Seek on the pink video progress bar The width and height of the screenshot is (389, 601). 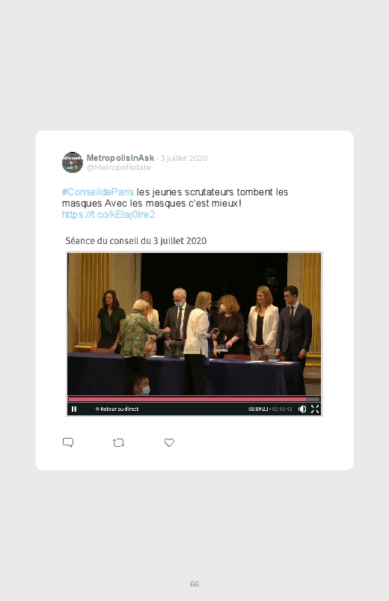click(x=194, y=399)
